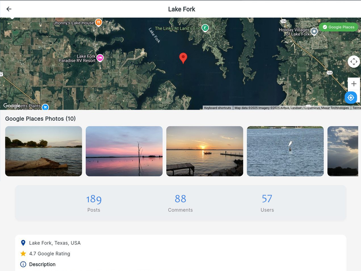Center map on my location
361x271 pixels.
[x=351, y=97]
